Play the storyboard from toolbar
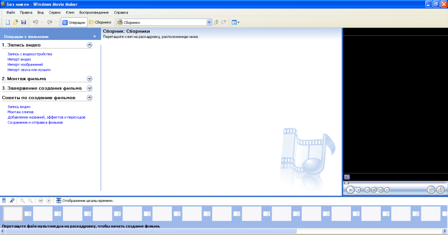The image size is (448, 235). point(49,201)
